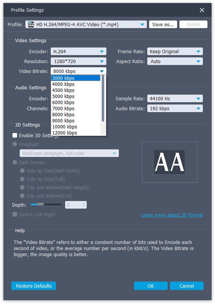The width and height of the screenshot is (215, 304).
Task: Click the AA 3D preview thumbnail
Action: [170, 162]
